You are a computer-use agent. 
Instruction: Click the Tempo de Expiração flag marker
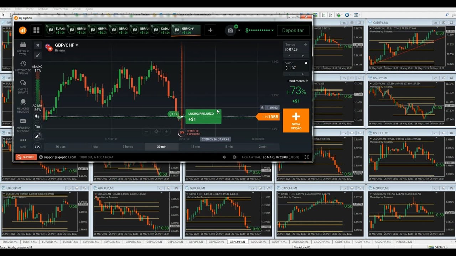point(182,132)
